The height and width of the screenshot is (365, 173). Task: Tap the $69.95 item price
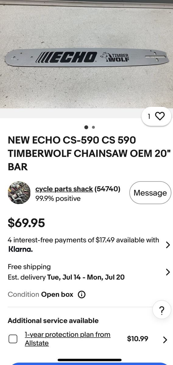(26, 223)
